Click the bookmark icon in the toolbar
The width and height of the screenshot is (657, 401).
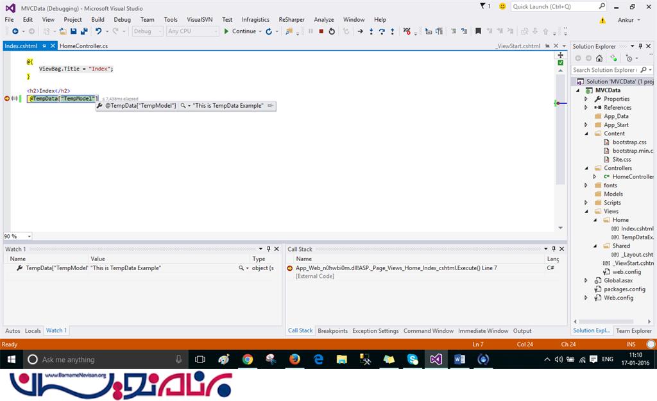(476, 31)
